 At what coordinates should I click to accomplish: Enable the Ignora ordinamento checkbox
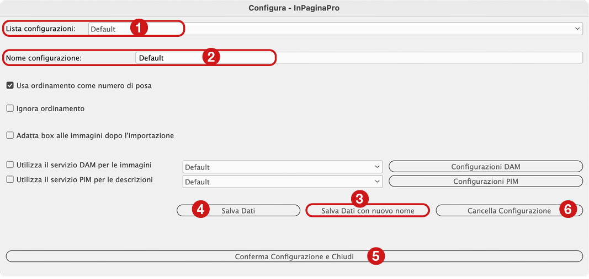click(x=10, y=108)
